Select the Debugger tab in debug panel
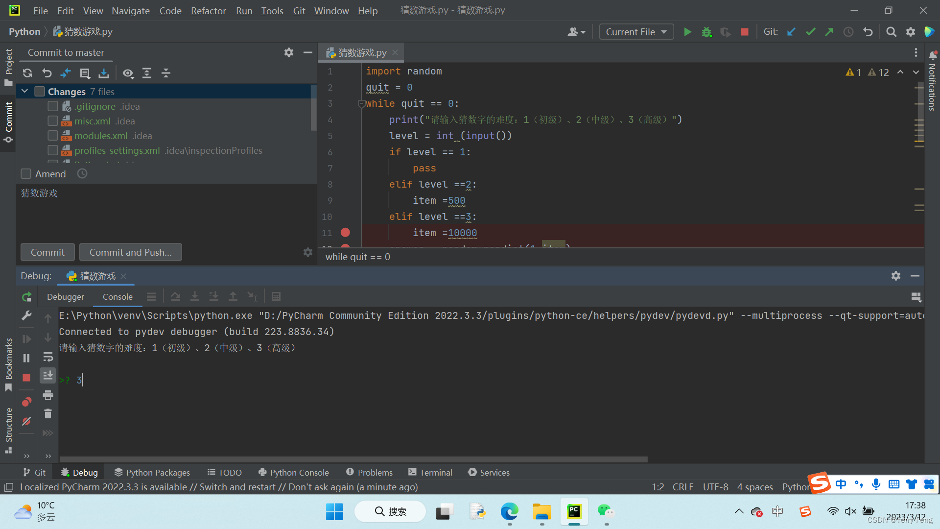Image resolution: width=940 pixels, height=529 pixels. [65, 296]
